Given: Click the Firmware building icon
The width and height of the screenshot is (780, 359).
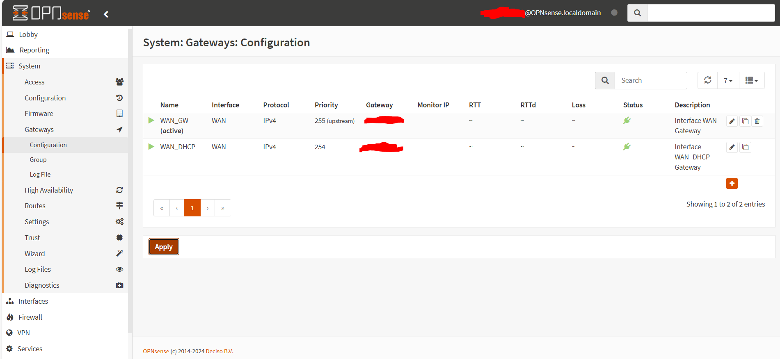Looking at the screenshot, I should pyautogui.click(x=119, y=114).
